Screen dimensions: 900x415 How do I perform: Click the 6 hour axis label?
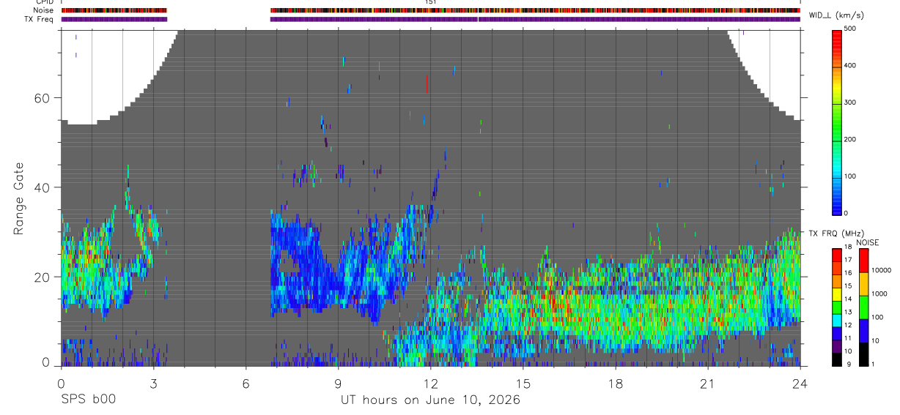pyautogui.click(x=246, y=384)
